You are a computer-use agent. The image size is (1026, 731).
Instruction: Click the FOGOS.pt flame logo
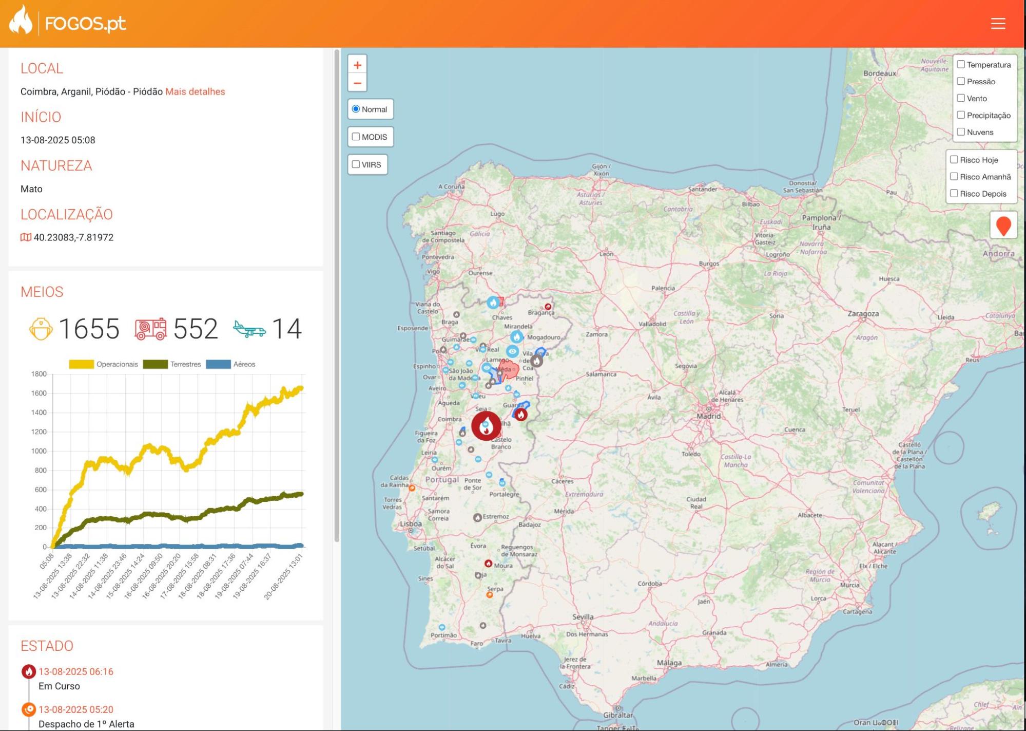(21, 21)
